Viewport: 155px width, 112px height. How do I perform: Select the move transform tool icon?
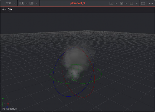pyautogui.click(x=4, y=10)
